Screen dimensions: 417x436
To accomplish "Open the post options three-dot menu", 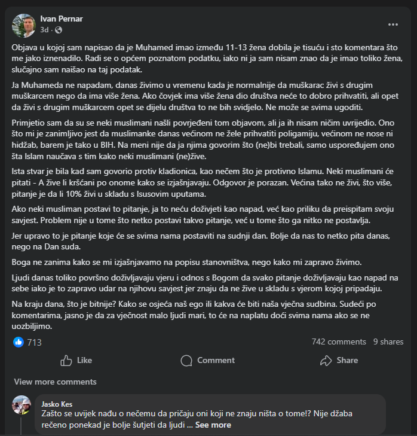I will pyautogui.click(x=393, y=25).
